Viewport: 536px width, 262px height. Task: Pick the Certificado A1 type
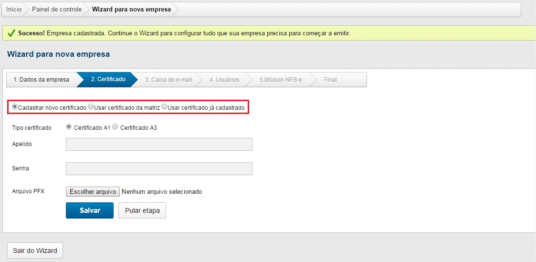(x=69, y=127)
